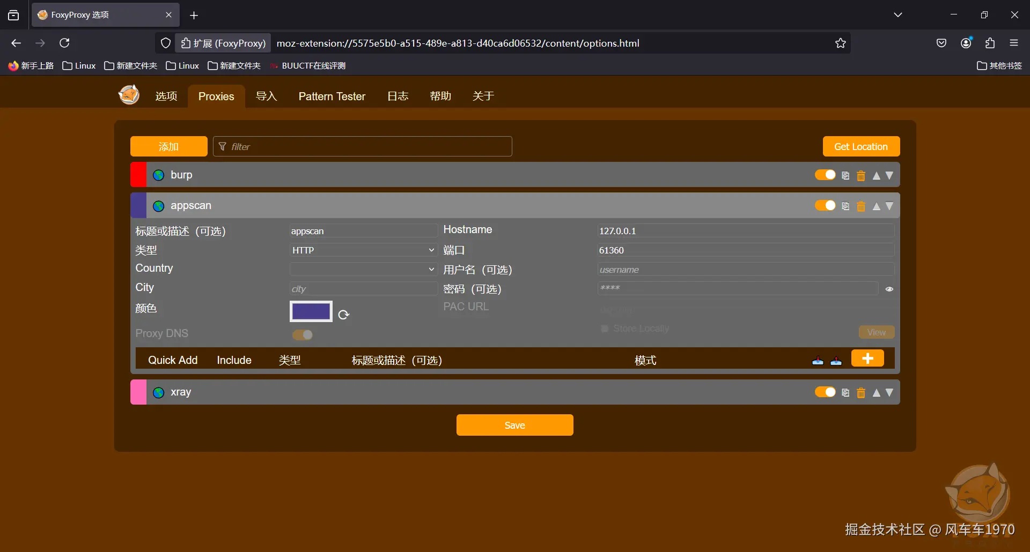
Task: Open the Firefox application menu
Action: coord(1014,43)
